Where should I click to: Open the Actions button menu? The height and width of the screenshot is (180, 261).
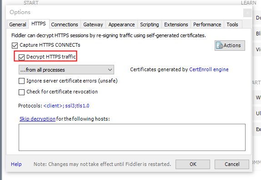[x=230, y=45]
